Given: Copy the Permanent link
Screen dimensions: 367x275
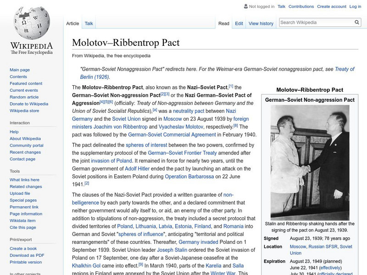Looking at the screenshot, I should (24, 207).
